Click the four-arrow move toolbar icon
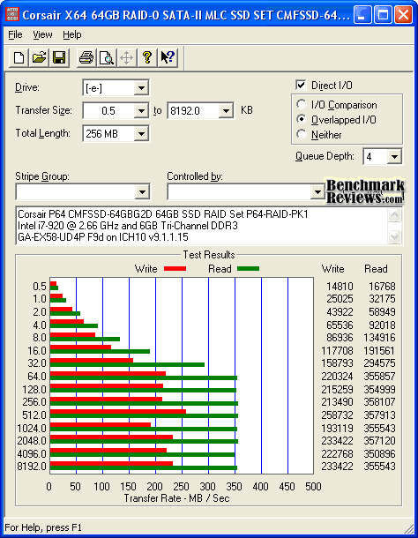 click(127, 57)
